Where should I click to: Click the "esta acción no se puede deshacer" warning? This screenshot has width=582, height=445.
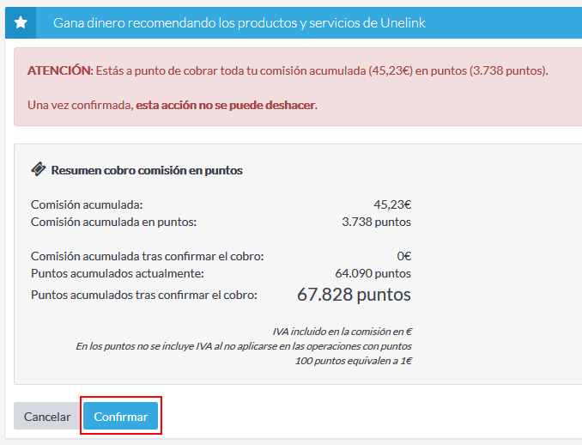pos(226,105)
